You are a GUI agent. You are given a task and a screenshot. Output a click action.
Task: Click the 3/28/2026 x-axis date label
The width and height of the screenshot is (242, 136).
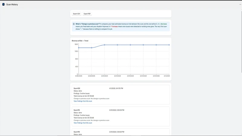[79, 76]
